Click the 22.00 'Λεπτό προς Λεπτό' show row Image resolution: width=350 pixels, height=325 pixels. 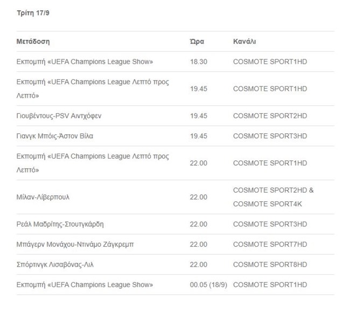[x=93, y=163]
